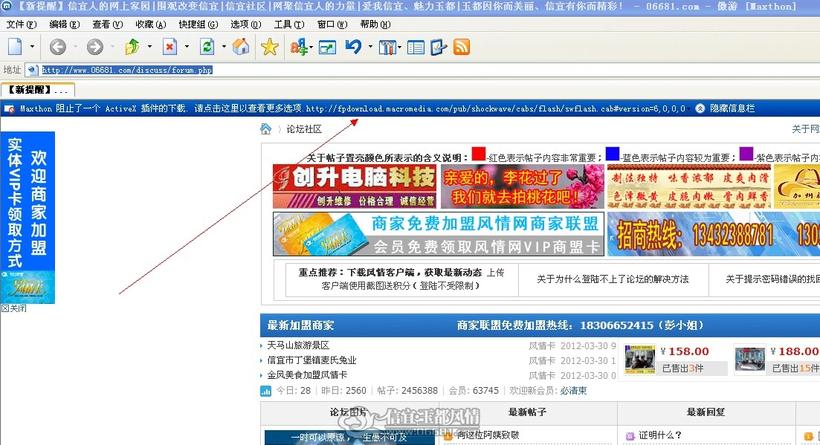Open the 证明什么? reply link
The image size is (820, 445).
tap(660, 435)
